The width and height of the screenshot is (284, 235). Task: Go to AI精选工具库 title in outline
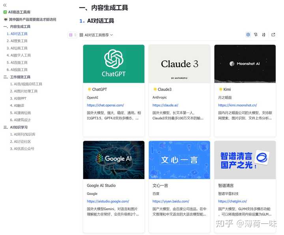tap(19, 12)
